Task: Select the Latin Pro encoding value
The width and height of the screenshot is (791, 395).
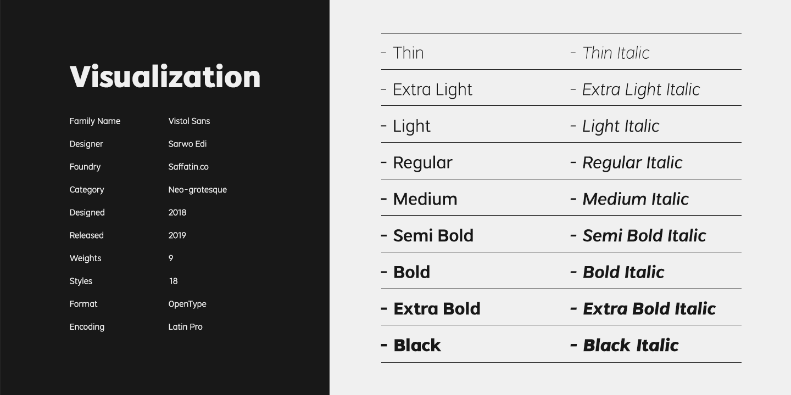Action: pyautogui.click(x=185, y=327)
